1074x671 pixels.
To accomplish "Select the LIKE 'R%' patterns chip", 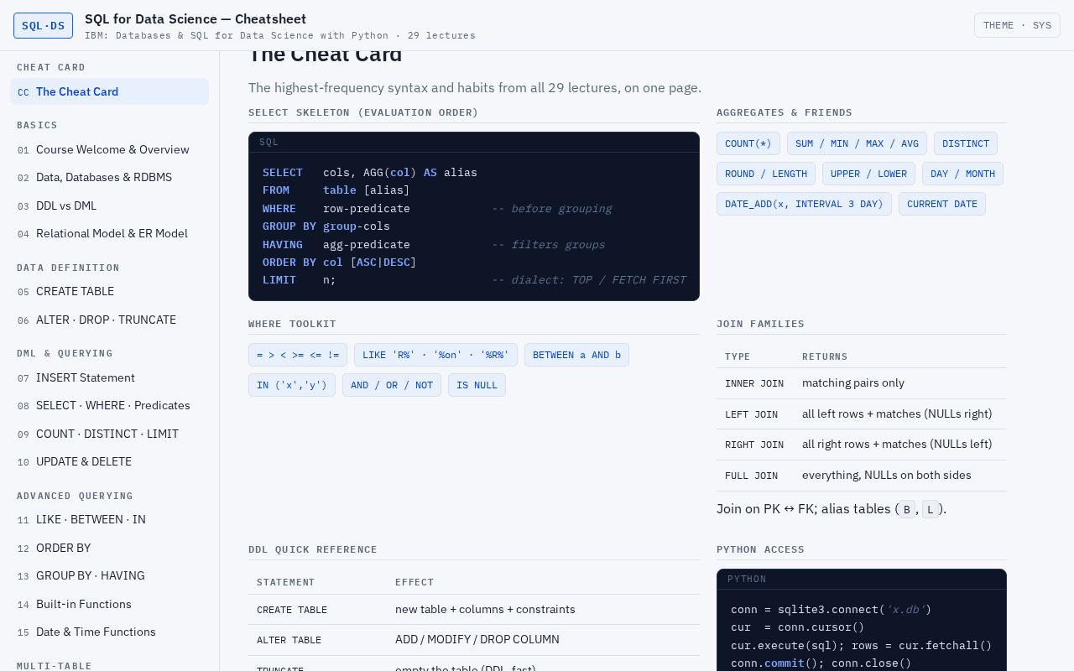I will coord(435,355).
